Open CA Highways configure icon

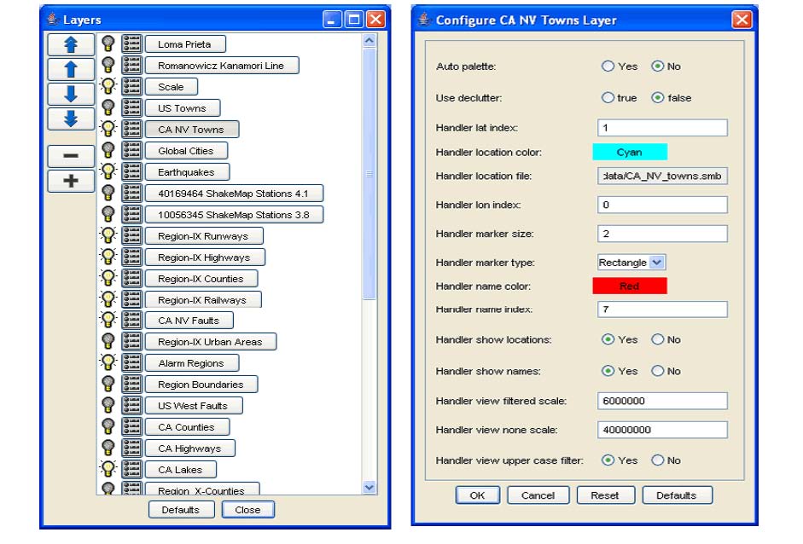click(x=131, y=449)
